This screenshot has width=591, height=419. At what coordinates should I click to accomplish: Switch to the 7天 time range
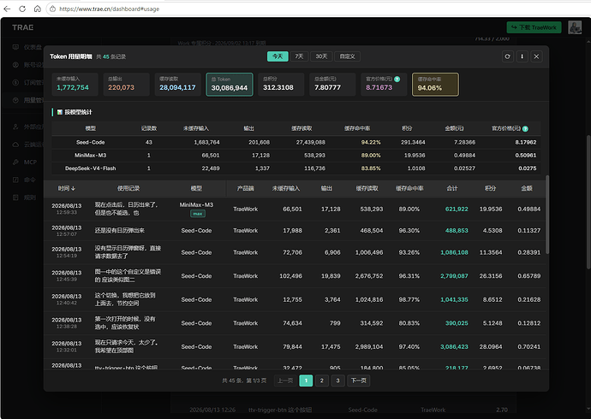(x=299, y=56)
